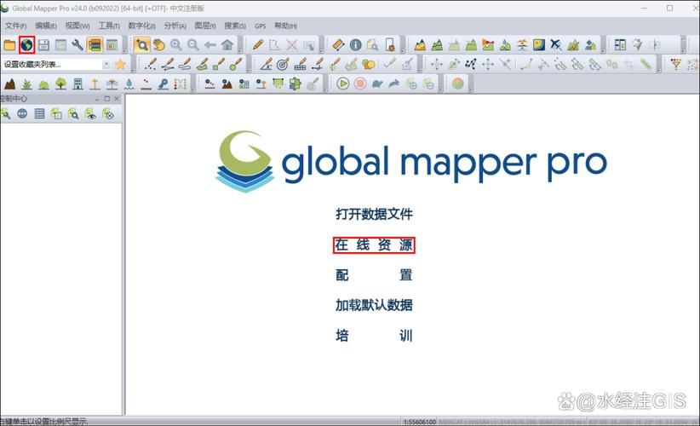Click the contour colored square icon
This screenshot has width=700, height=426.
tap(539, 44)
